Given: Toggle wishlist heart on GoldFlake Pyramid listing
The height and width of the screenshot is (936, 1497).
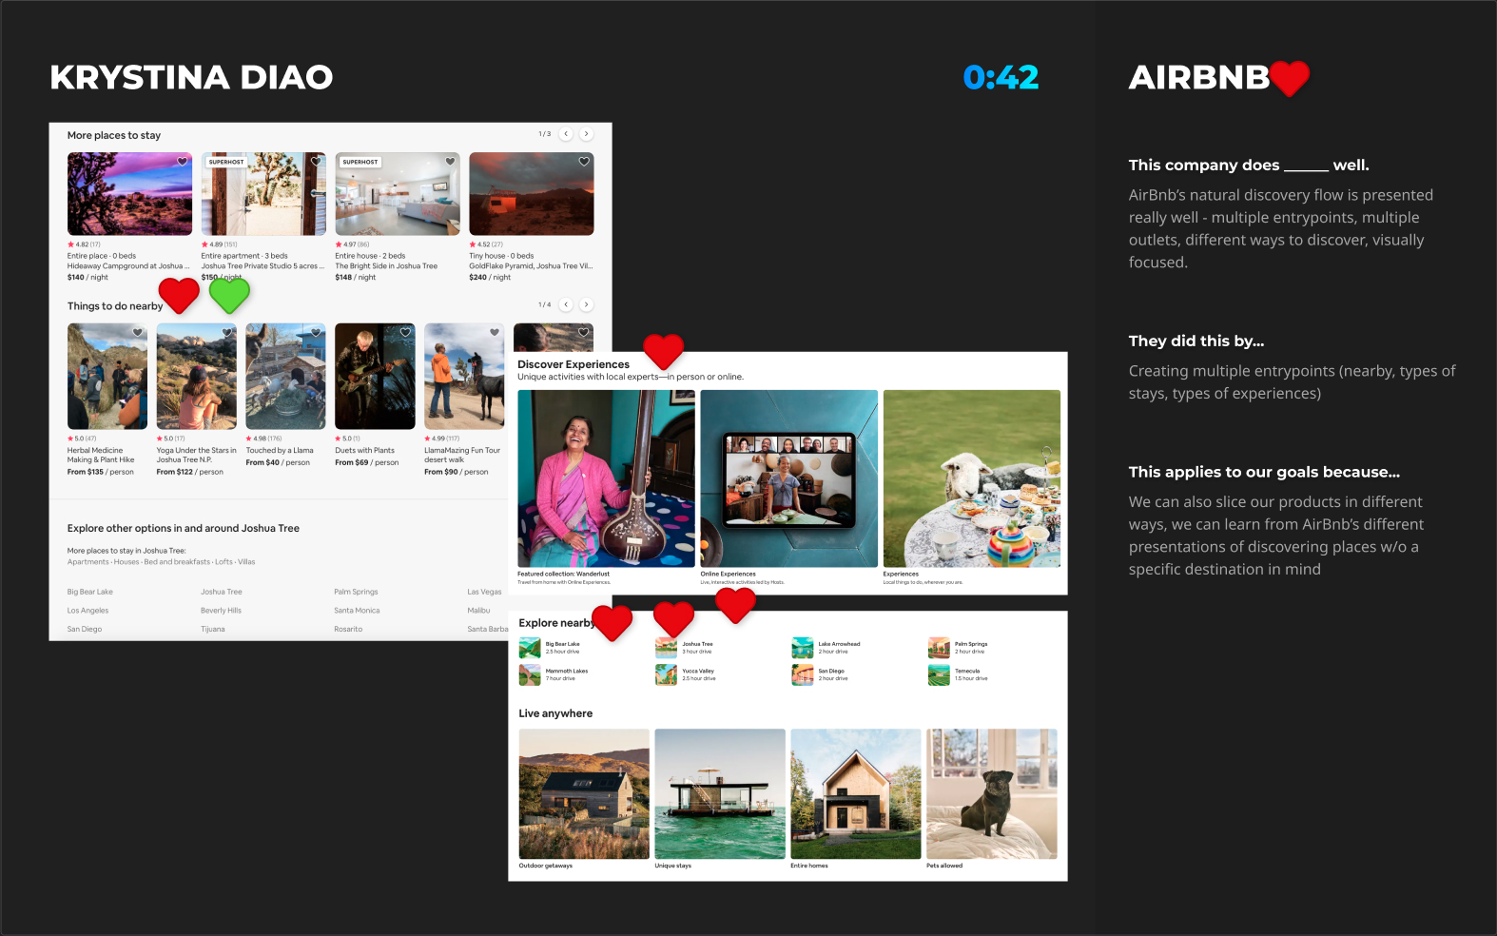Looking at the screenshot, I should click(x=584, y=162).
